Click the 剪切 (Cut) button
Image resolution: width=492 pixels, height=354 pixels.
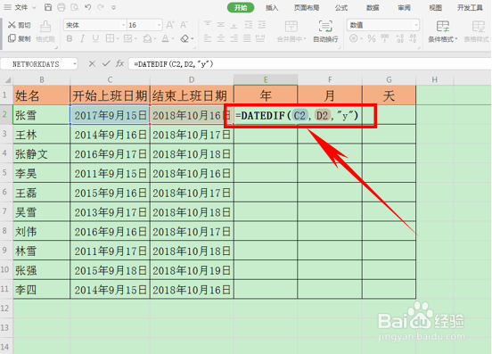(20, 25)
